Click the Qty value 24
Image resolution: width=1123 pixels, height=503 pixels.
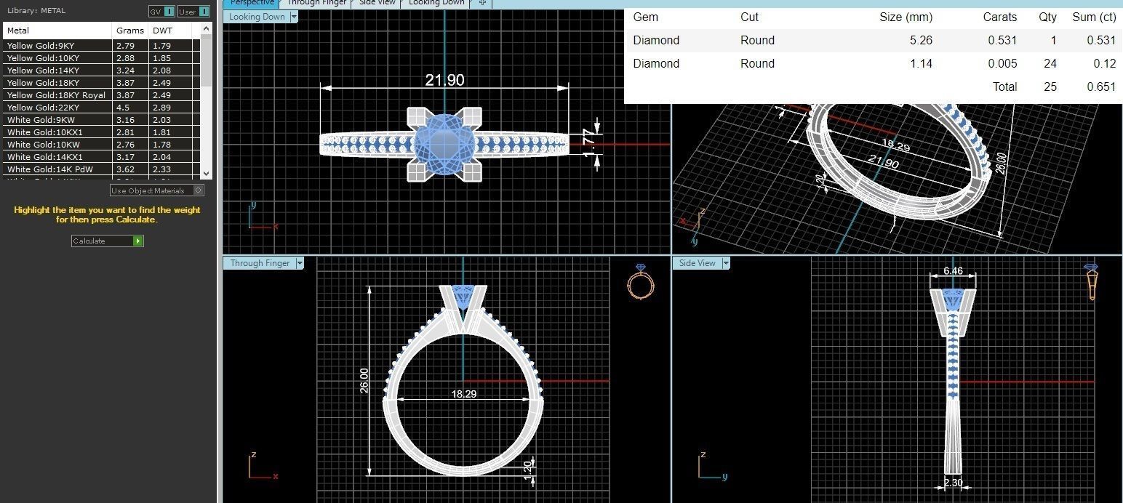click(x=1050, y=63)
